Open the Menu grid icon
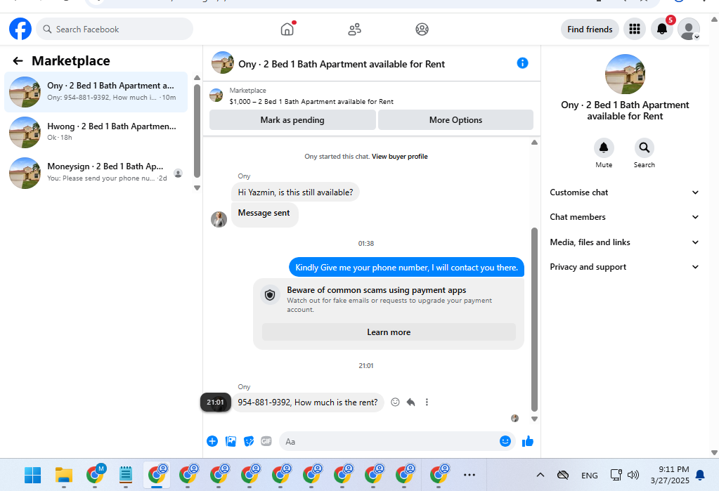 pos(635,30)
